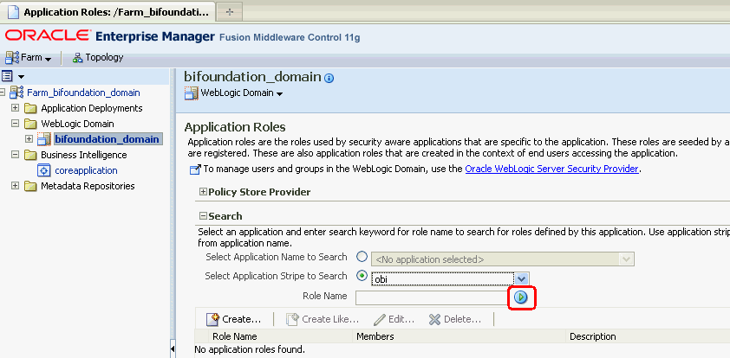Click the Create Like icon
This screenshot has height=358, width=730.
pos(292,319)
